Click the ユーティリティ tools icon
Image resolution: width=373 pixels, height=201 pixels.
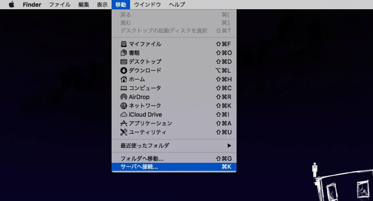[x=123, y=132]
